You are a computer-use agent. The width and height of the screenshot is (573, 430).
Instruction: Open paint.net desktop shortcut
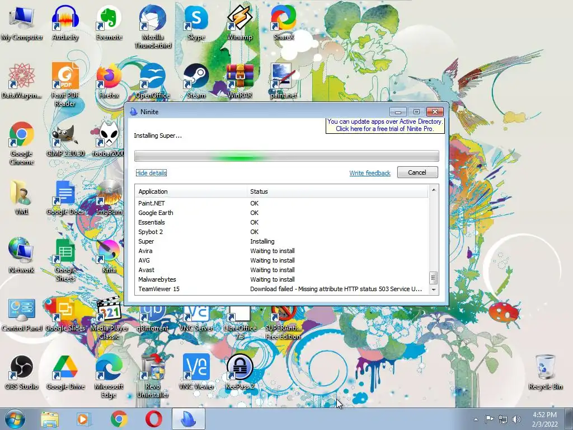point(284,81)
